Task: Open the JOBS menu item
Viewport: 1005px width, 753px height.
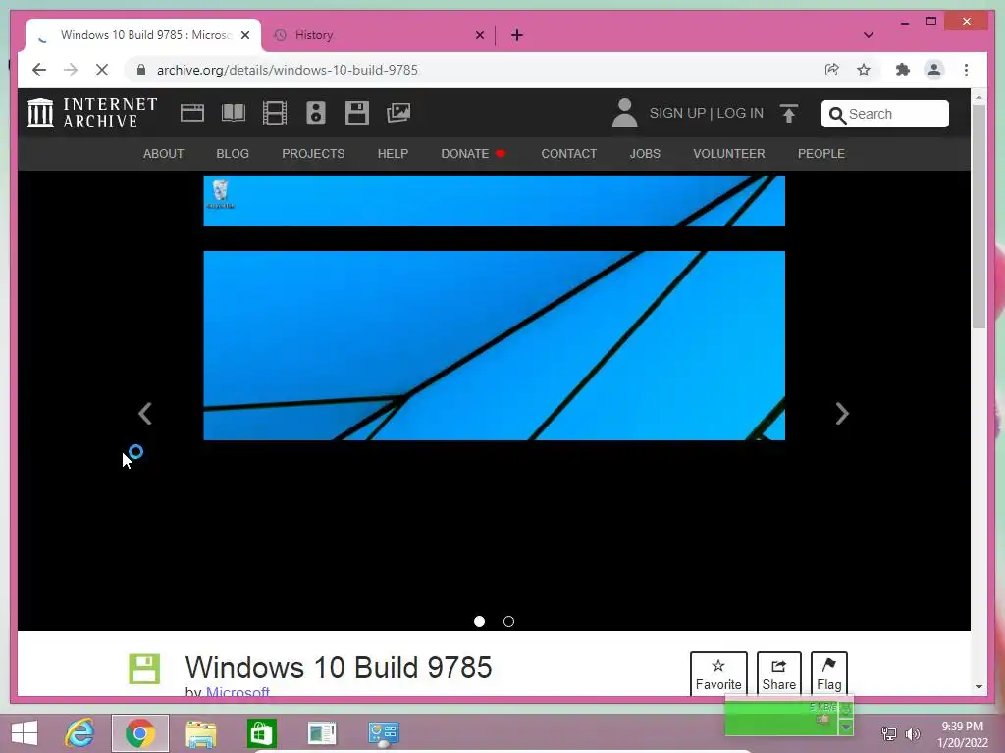Action: (645, 154)
